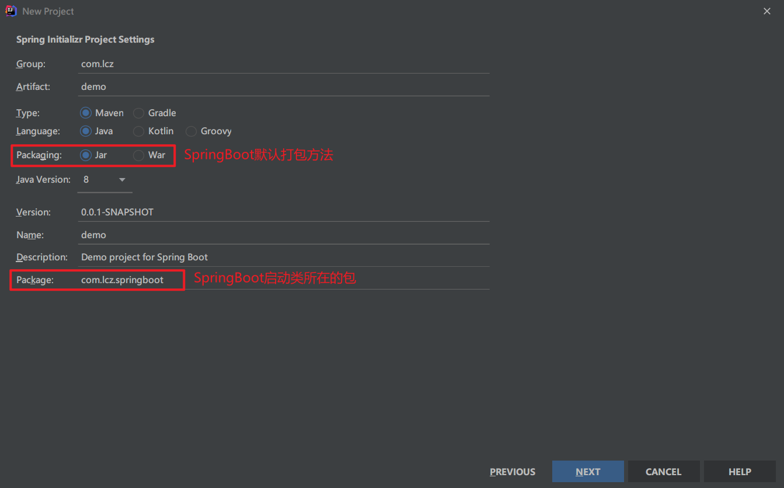Open the Java Version dropdown
Viewport: 784px width, 488px height.
click(x=105, y=180)
